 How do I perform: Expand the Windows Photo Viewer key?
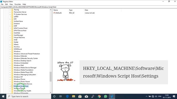point(10,82)
